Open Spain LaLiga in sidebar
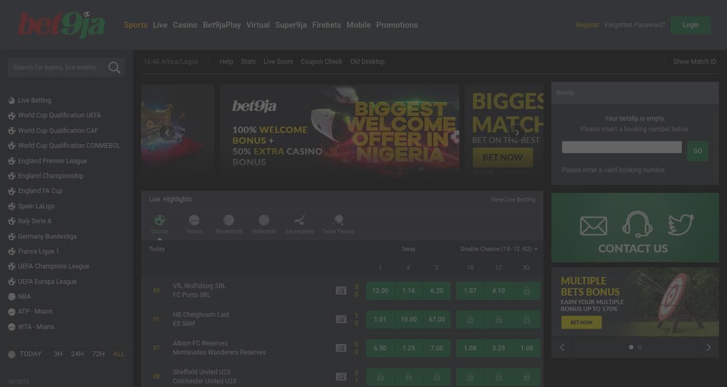 (36, 206)
